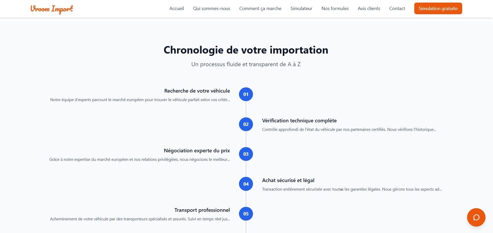Select the Vérification technique complète title
This screenshot has width=493, height=233.
[x=299, y=121]
